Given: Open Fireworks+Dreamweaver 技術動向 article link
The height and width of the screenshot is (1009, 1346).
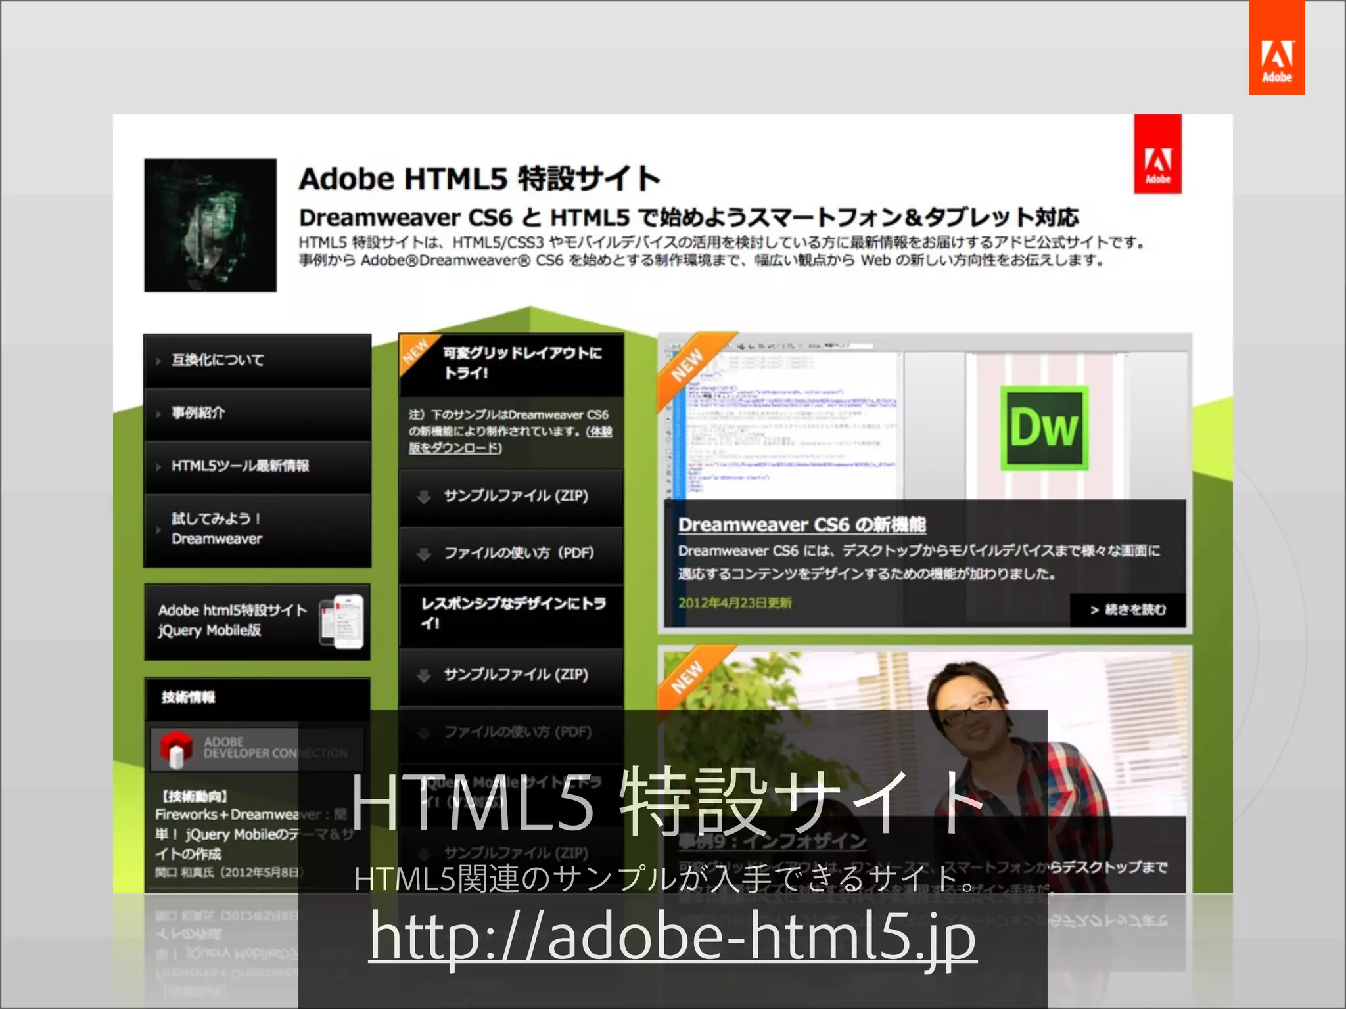Looking at the screenshot, I should tap(254, 835).
